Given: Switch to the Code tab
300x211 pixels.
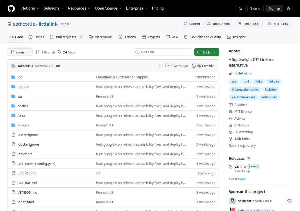Looking at the screenshot, I should (16, 37).
